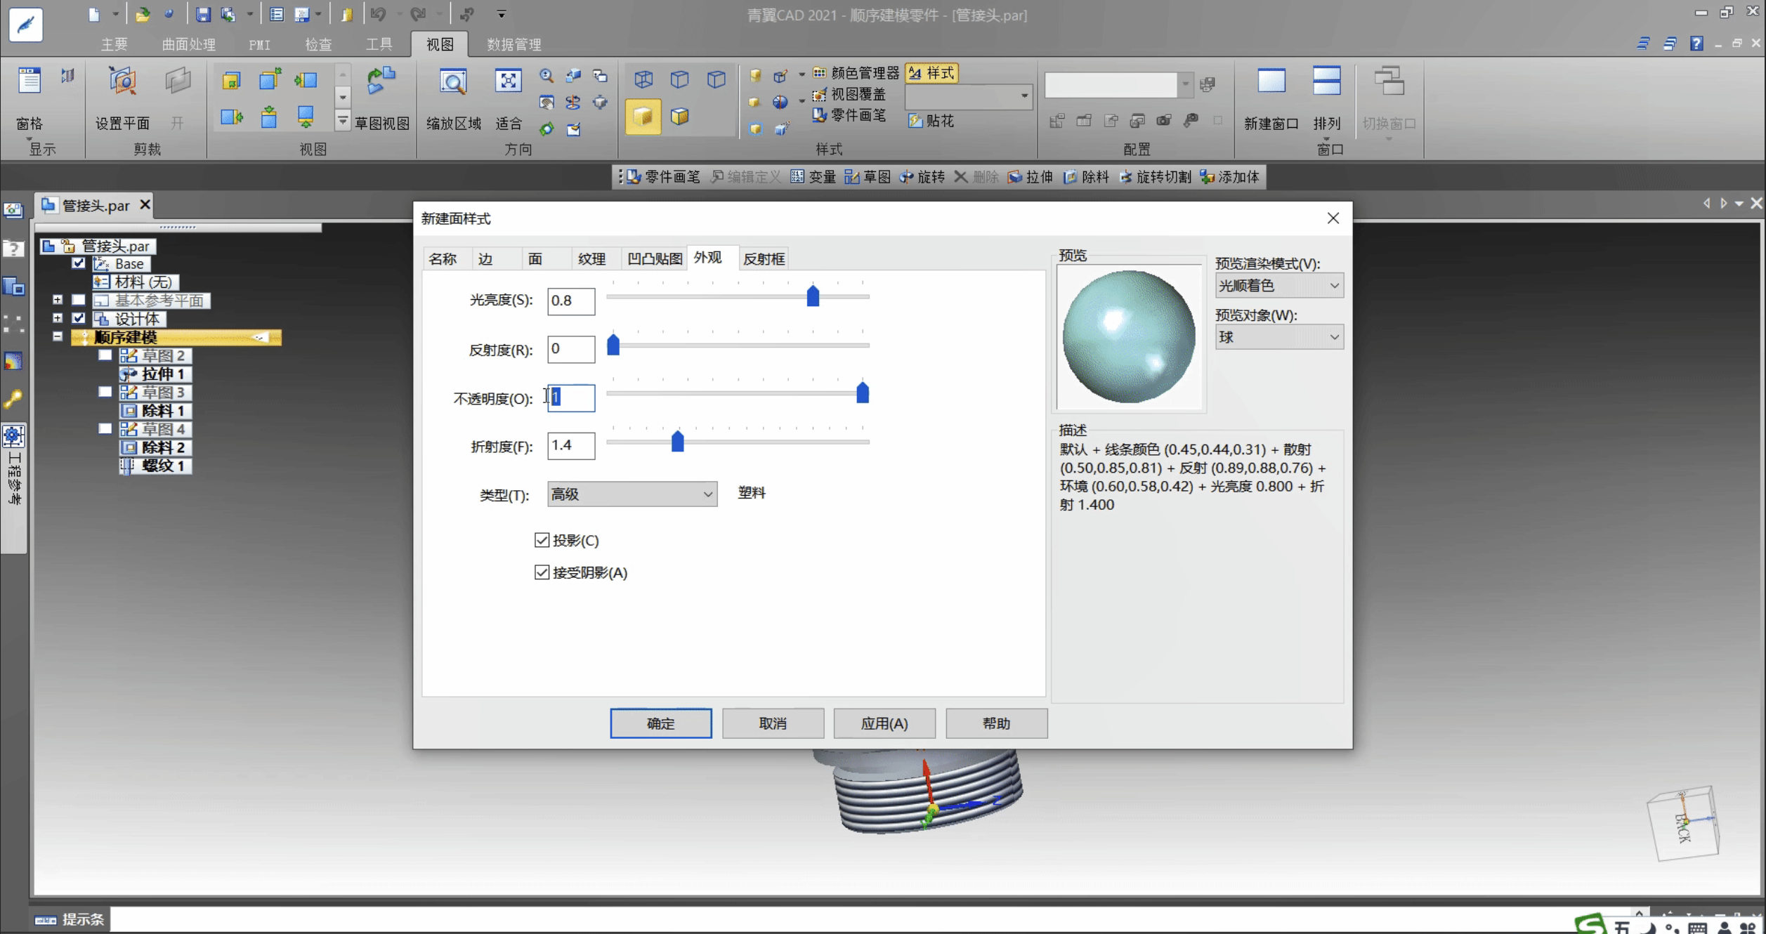This screenshot has width=1766, height=934.
Task: Select the 零件画笔 tool in ribbon
Action: pos(849,115)
